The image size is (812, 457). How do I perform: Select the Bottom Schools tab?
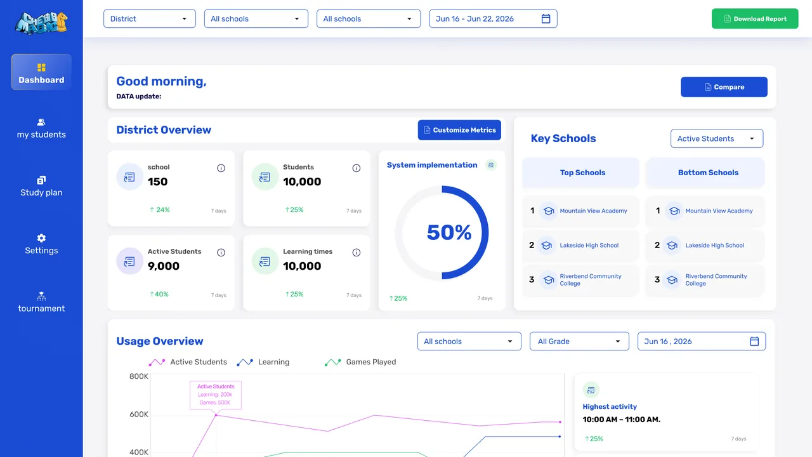705,173
